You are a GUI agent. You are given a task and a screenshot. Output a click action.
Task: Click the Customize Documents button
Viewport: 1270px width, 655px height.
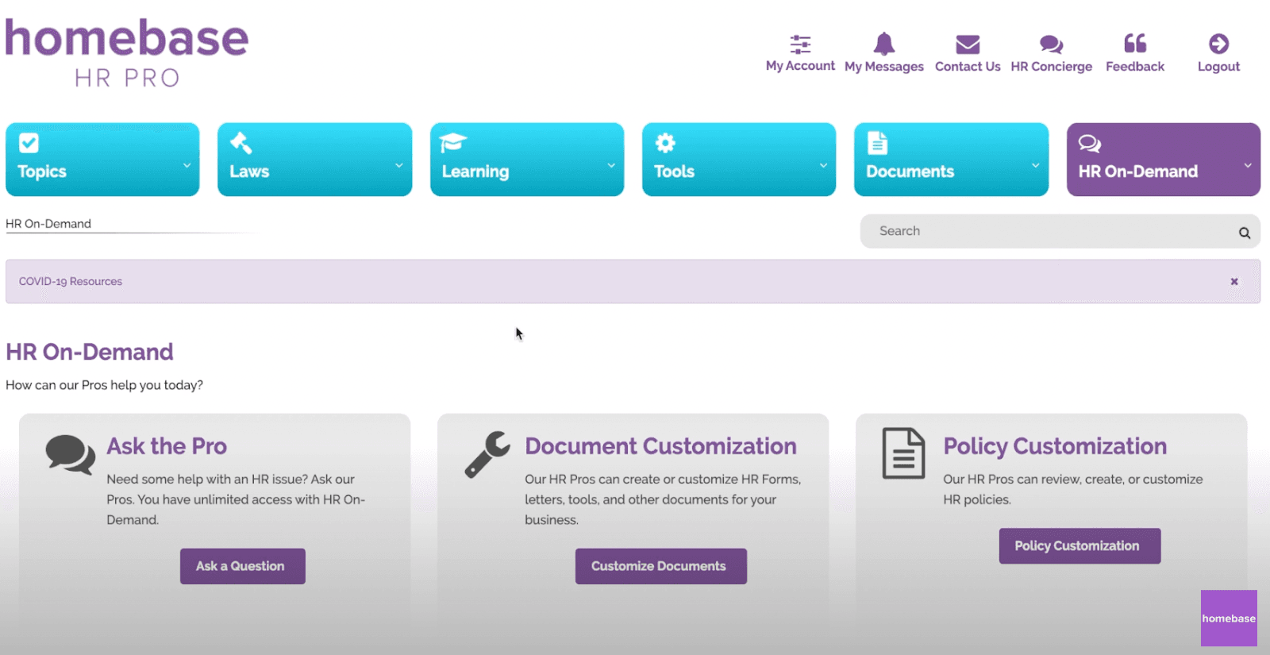[660, 566]
